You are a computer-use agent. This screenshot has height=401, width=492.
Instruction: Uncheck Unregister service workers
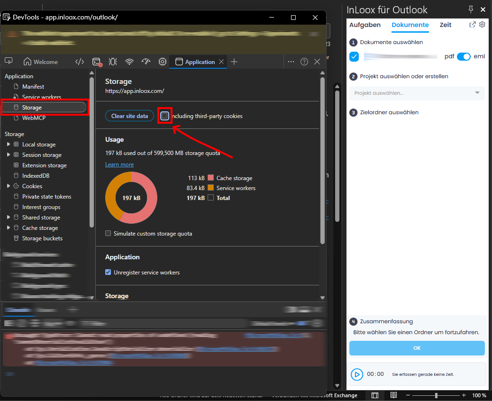[108, 272]
